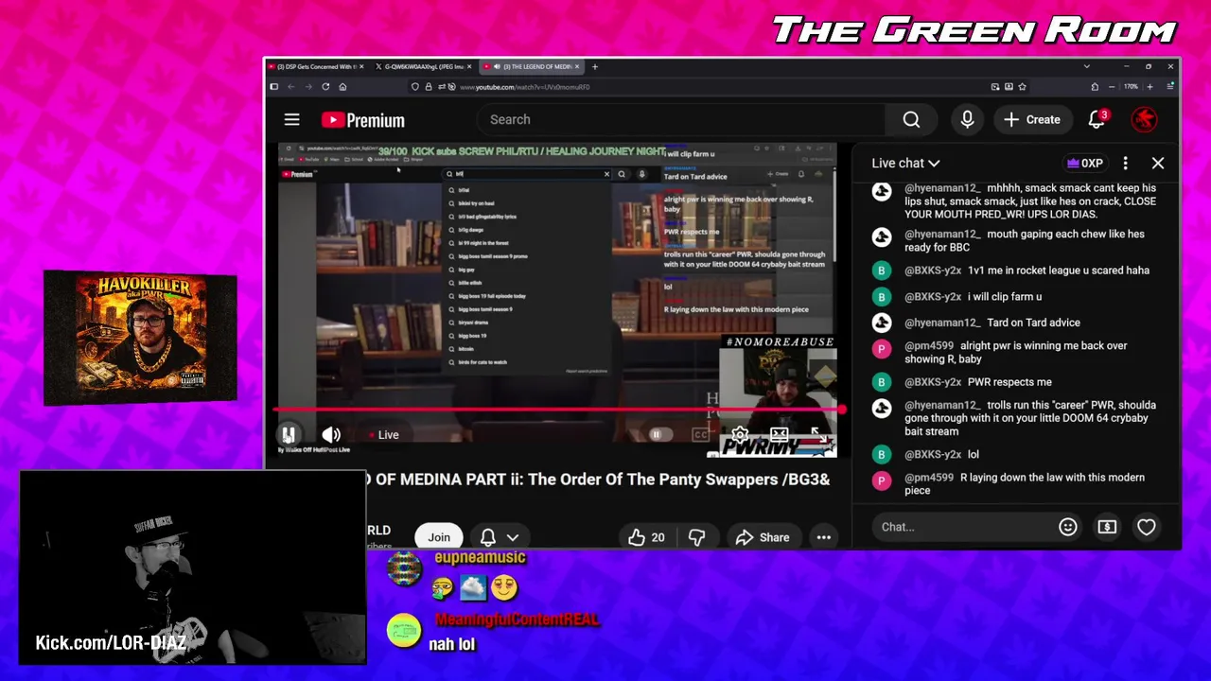Viewport: 1211px width, 681px height.
Task: Bookmark this page with star icon
Action: 1023,86
